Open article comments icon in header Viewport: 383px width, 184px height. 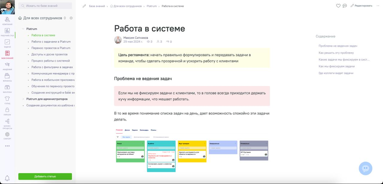345,6
